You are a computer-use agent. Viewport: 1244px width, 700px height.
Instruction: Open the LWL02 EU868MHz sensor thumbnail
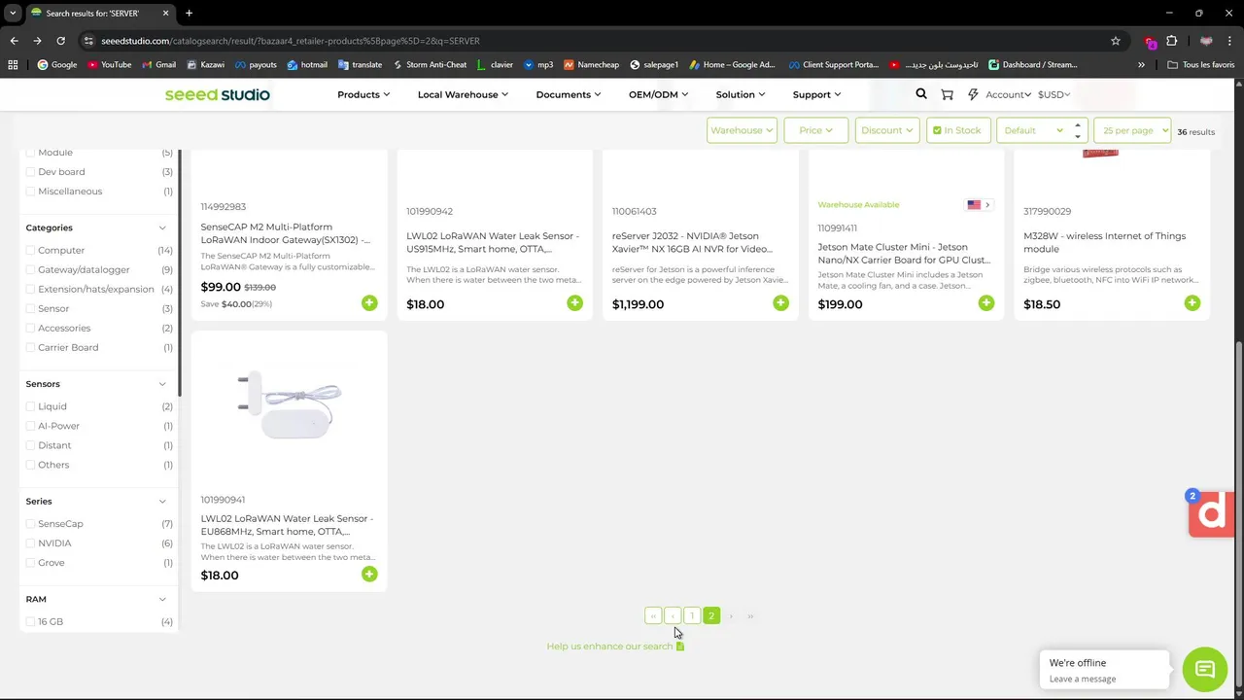290,406
